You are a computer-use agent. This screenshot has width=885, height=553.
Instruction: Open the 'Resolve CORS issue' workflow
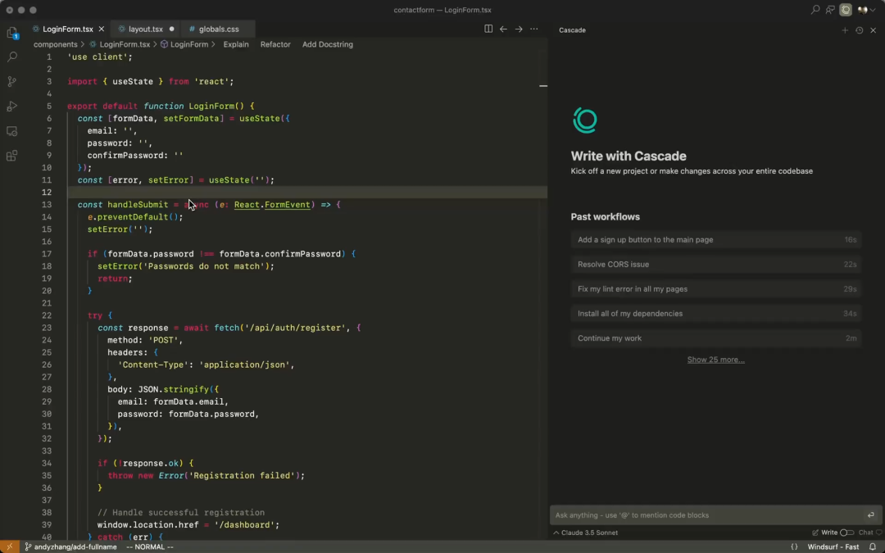click(715, 264)
